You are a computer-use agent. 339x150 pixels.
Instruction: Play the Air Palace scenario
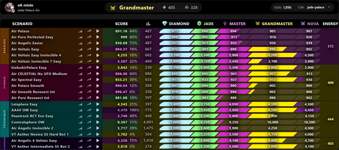(98, 31)
